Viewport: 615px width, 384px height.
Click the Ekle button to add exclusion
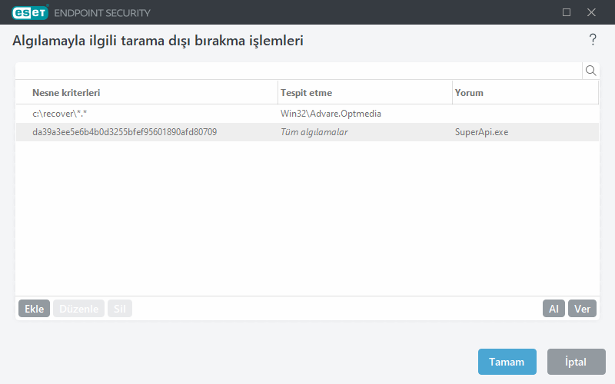click(34, 309)
